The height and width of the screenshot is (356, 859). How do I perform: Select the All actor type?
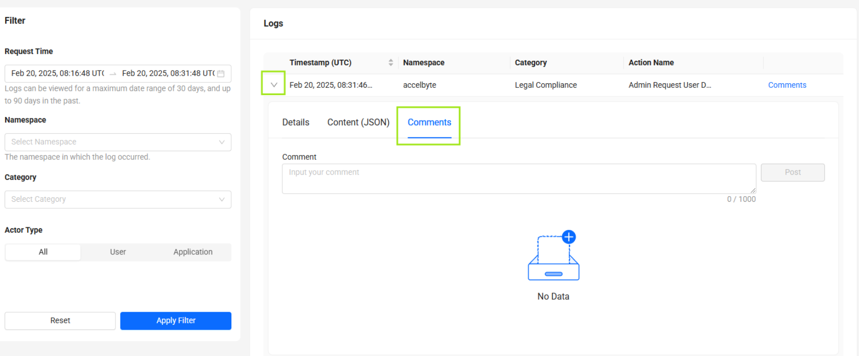tap(43, 252)
